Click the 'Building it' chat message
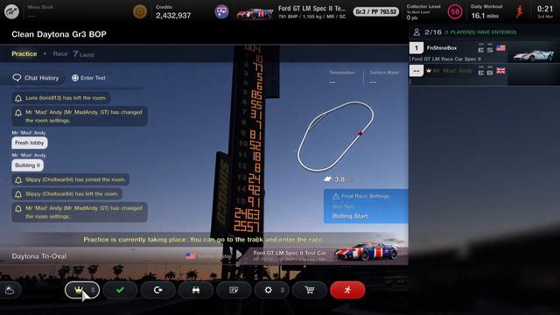Viewport: 560px width, 315px height. tap(27, 165)
